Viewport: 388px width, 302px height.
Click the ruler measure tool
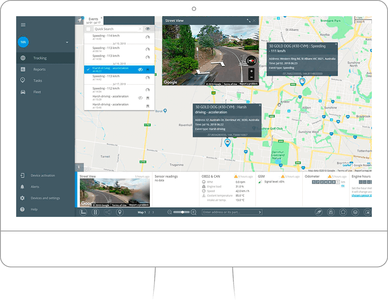click(x=83, y=212)
